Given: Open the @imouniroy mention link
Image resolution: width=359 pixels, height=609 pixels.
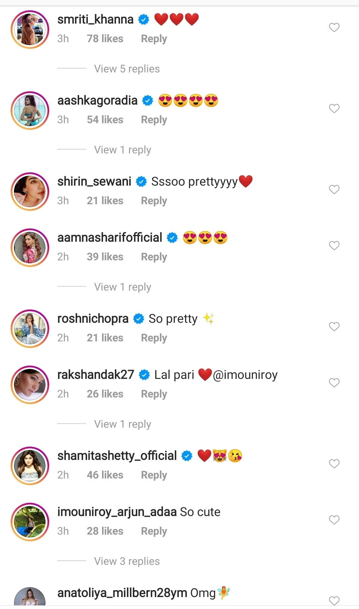Looking at the screenshot, I should click(245, 375).
